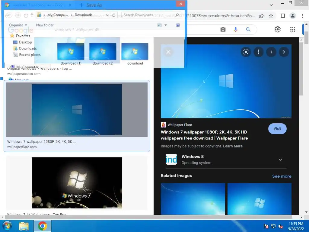
Task: Select the download (1) file
Action: point(71,54)
